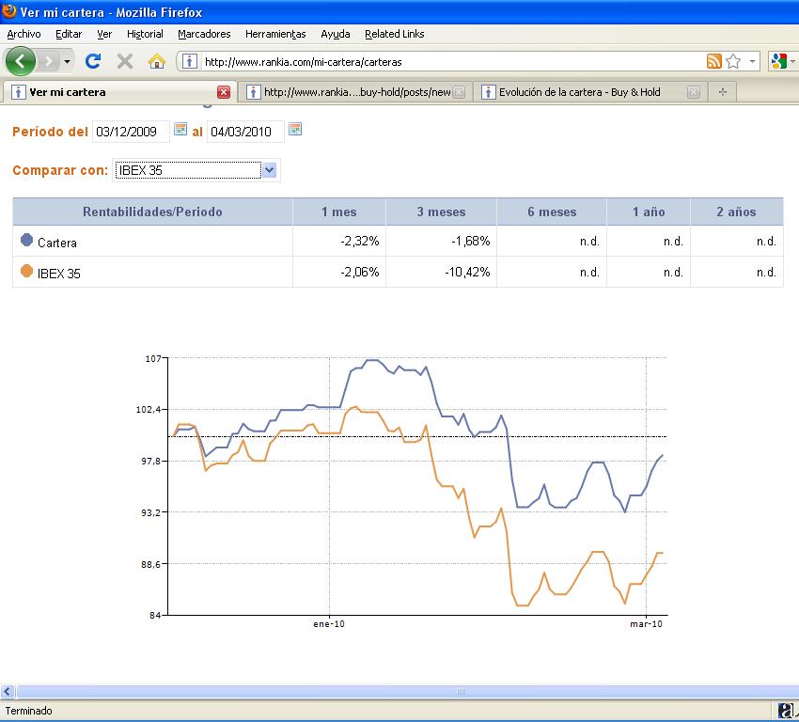Viewport: 799px width, 722px height.
Task: Open the address bar history dropdown
Action: [x=752, y=61]
